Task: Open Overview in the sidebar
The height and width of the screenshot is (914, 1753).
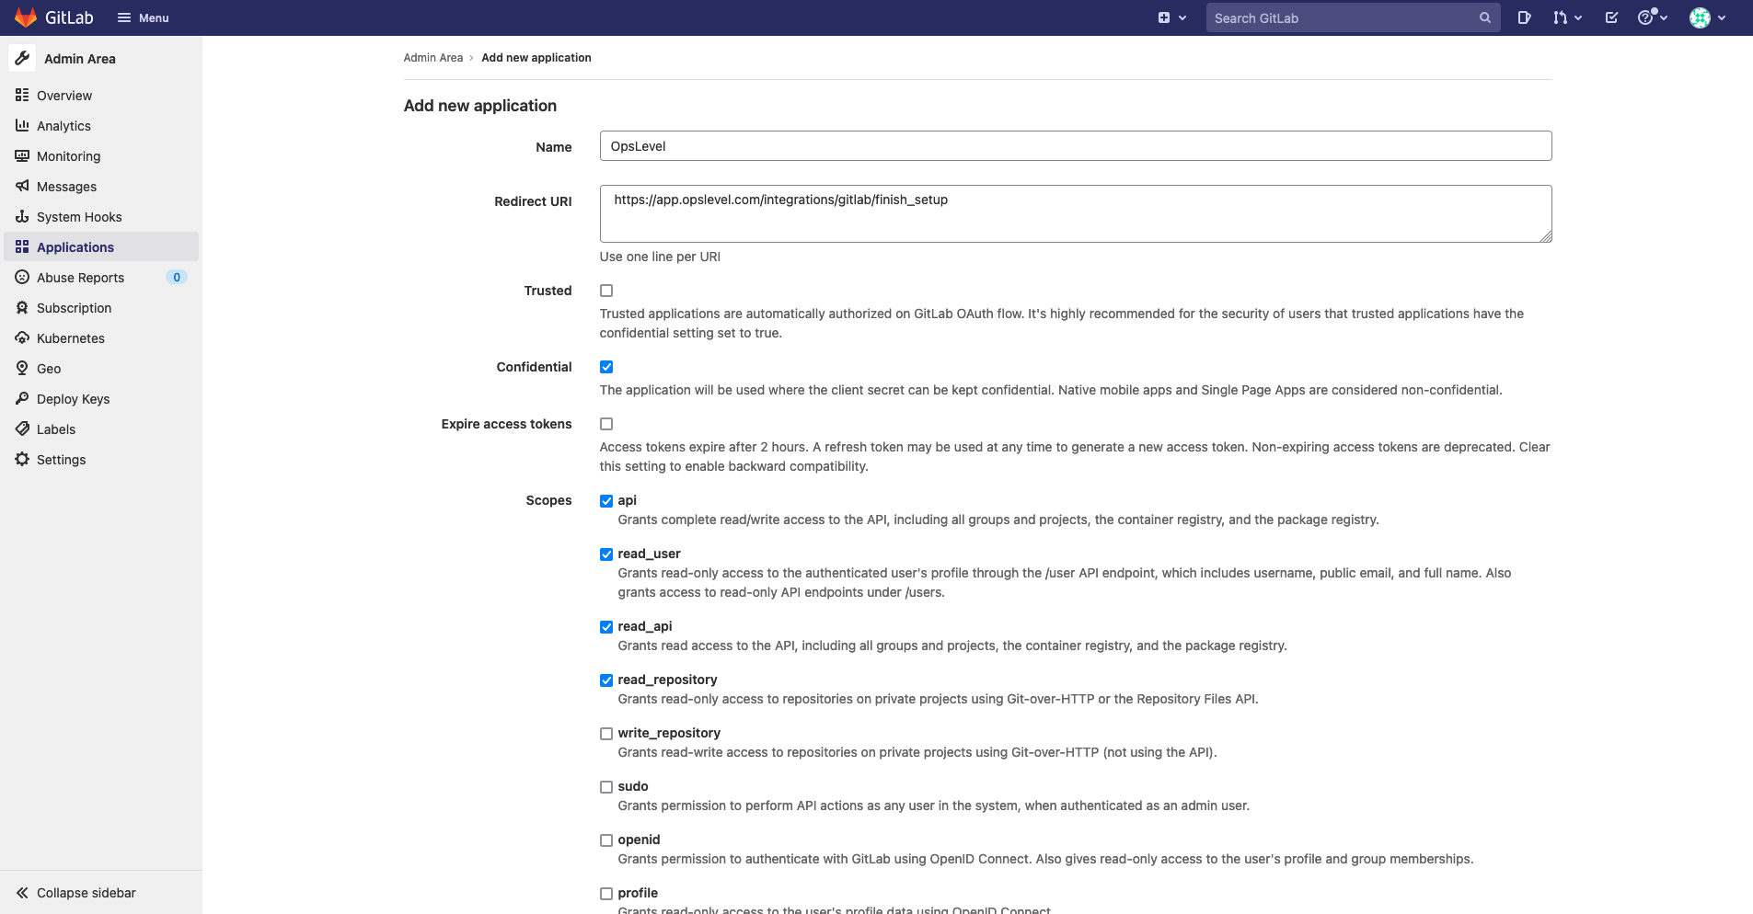Action: coord(101,95)
